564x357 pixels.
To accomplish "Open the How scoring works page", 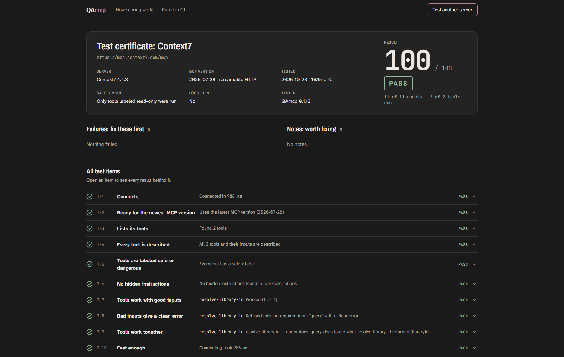I will (x=135, y=10).
